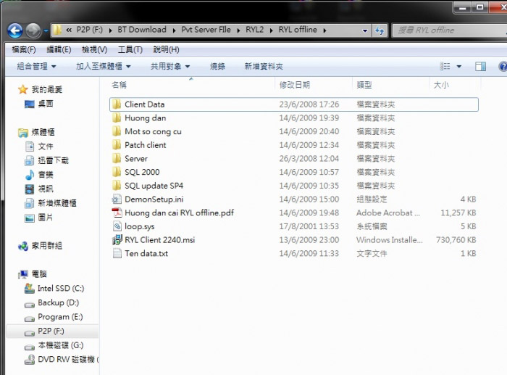The width and height of the screenshot is (507, 375).
Task: Open the 檔案(F) menu
Action: pos(24,49)
